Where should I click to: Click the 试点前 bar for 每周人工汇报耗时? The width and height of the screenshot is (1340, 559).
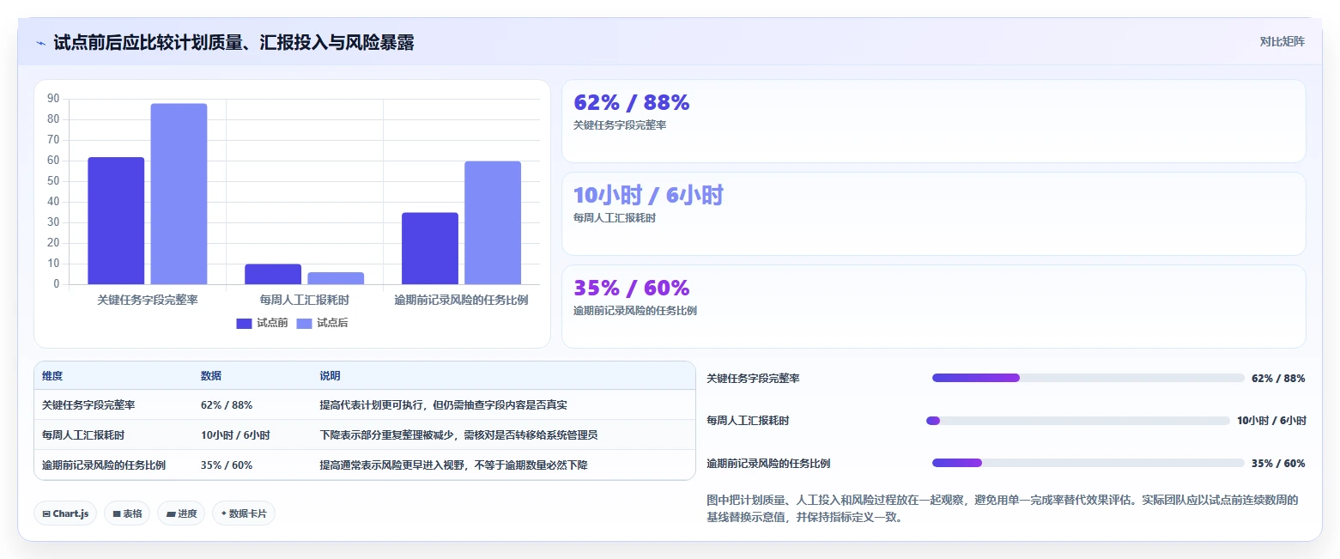point(273,274)
